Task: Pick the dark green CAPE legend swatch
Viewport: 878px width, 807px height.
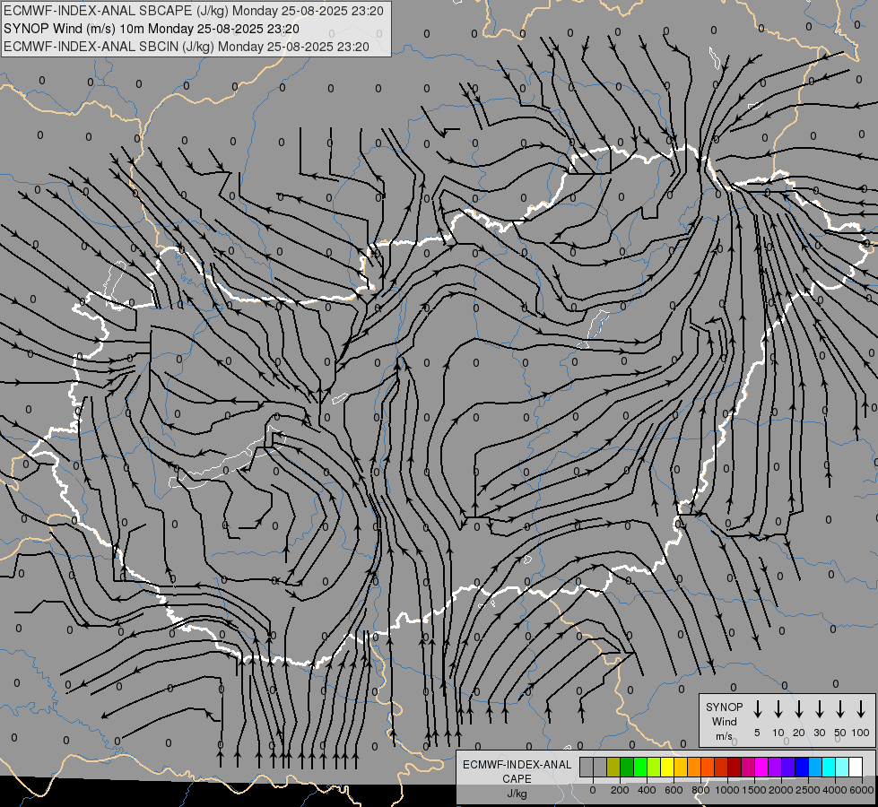Action: click(627, 767)
